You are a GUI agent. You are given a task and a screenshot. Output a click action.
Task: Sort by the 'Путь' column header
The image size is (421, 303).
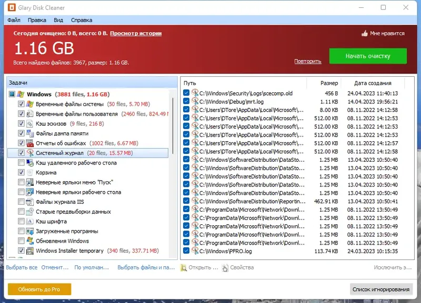tap(244, 83)
